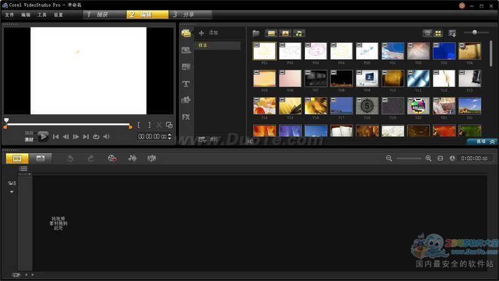Screen dimensions: 499x281
Task: Select the 样本 (Sample) library folder
Action: coord(217,46)
